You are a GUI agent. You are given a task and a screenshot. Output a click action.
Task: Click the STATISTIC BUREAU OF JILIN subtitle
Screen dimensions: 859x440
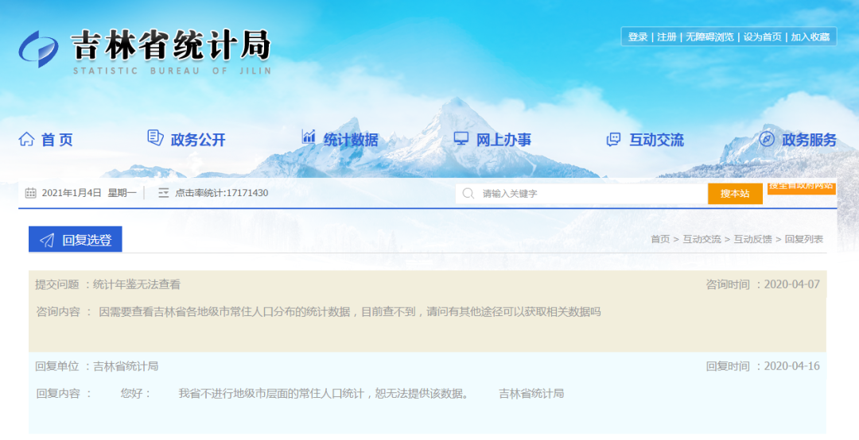[x=172, y=71]
